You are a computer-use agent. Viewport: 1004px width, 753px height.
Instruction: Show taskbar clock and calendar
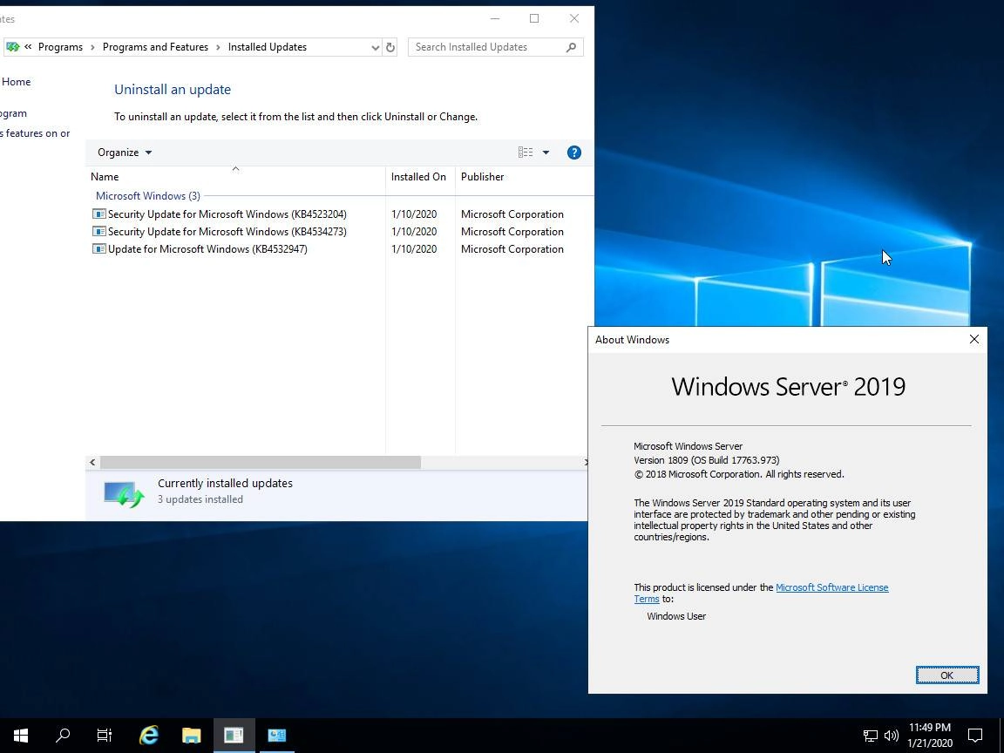930,735
